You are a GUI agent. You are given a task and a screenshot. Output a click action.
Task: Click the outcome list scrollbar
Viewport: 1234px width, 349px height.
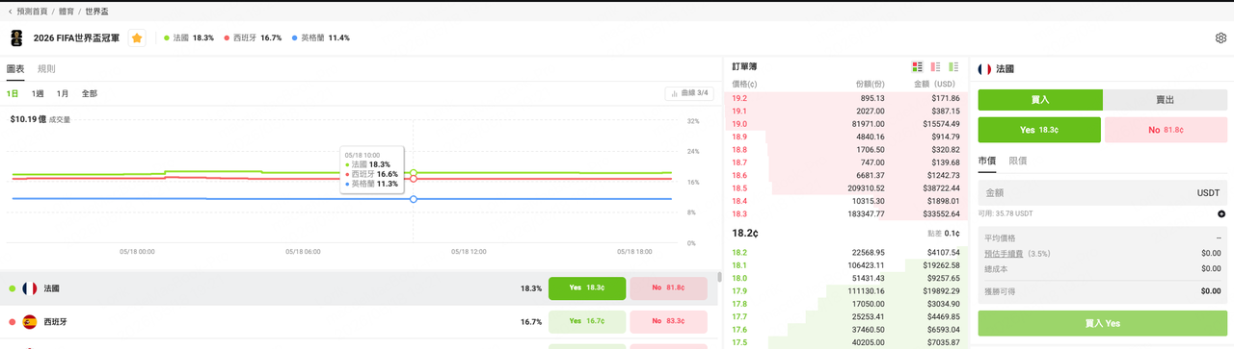tap(718, 277)
